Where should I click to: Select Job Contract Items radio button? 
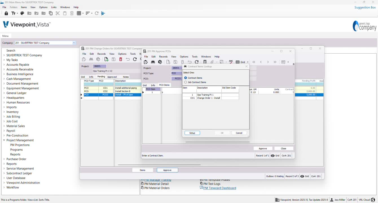[186, 82]
